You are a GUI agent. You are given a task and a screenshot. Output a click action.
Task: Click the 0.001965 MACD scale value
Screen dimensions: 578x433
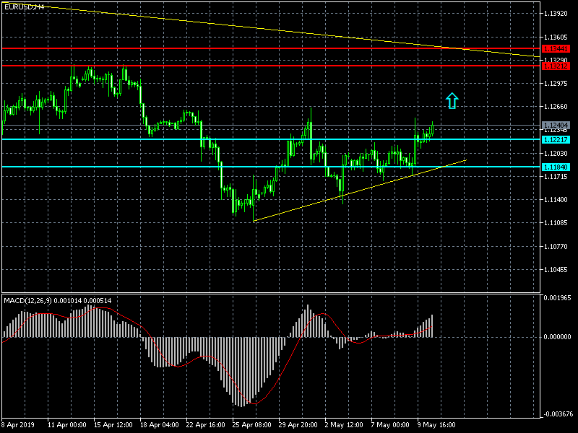click(557, 297)
